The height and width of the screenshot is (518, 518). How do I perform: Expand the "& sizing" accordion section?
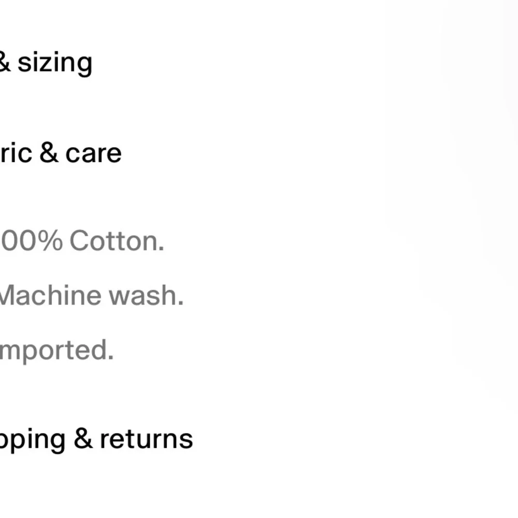click(x=46, y=63)
